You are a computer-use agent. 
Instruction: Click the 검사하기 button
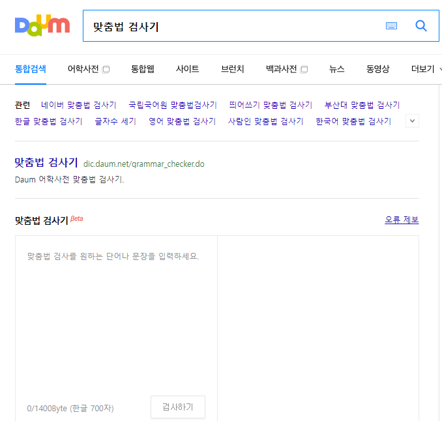[x=178, y=407]
